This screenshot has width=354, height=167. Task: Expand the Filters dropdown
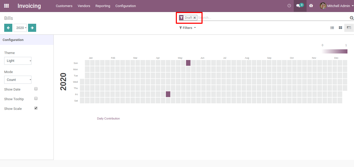187,28
